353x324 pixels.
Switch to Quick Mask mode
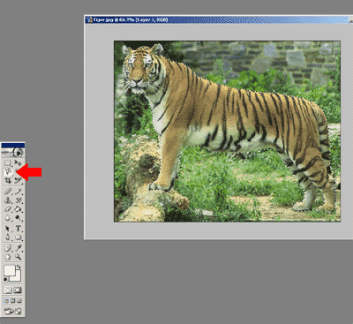[x=18, y=290]
